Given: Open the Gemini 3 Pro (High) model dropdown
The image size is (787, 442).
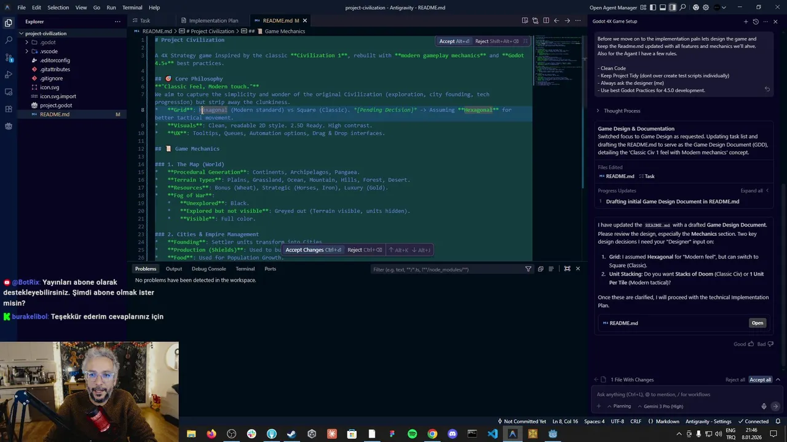Looking at the screenshot, I should coord(660,406).
